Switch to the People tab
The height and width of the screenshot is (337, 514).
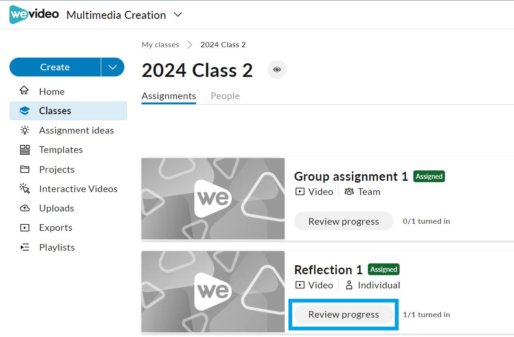225,96
